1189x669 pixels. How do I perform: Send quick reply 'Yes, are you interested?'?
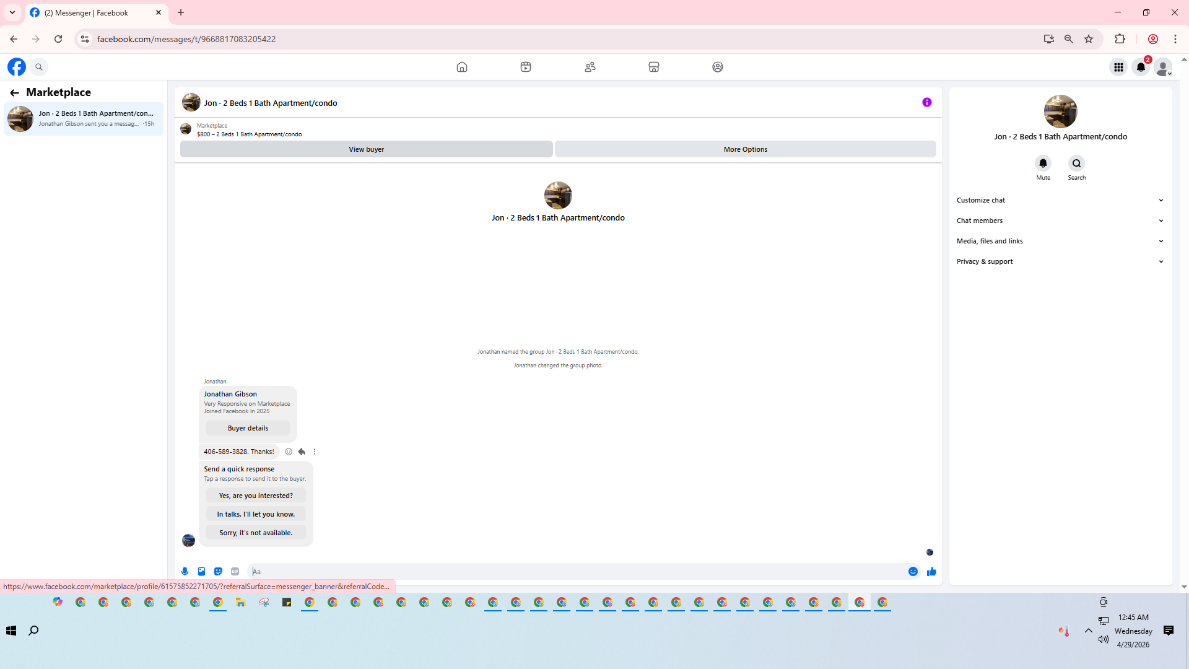coord(256,496)
